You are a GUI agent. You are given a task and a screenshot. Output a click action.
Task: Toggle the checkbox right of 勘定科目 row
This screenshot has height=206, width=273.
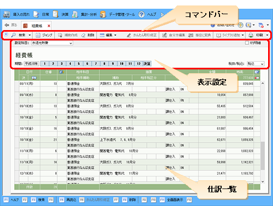click(247, 43)
